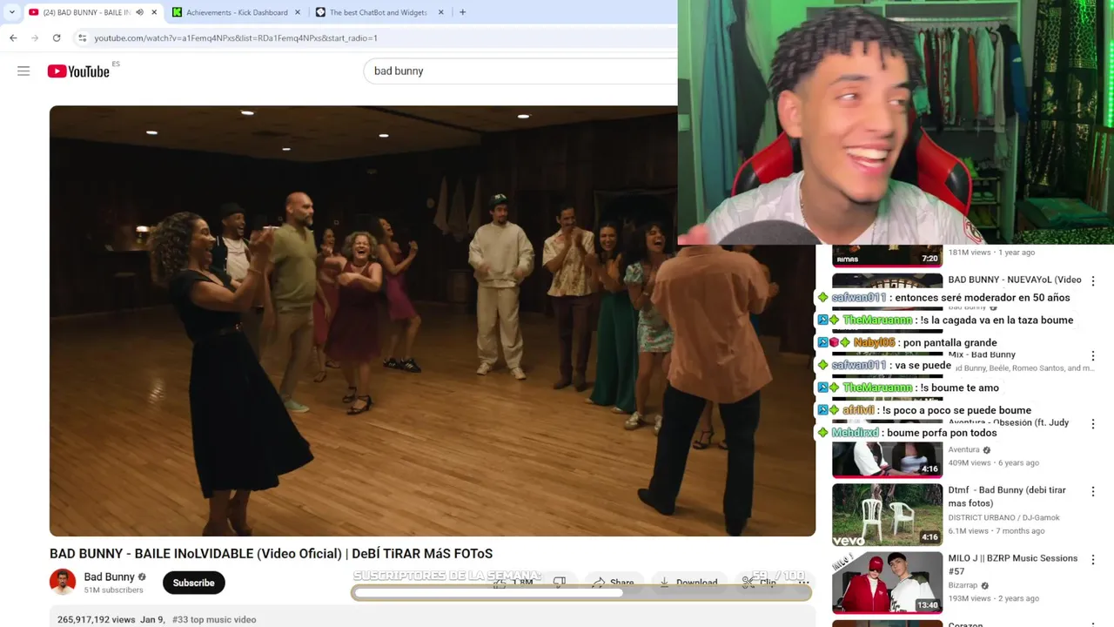
Task: Create a Clip with scissors button
Action: (x=759, y=583)
